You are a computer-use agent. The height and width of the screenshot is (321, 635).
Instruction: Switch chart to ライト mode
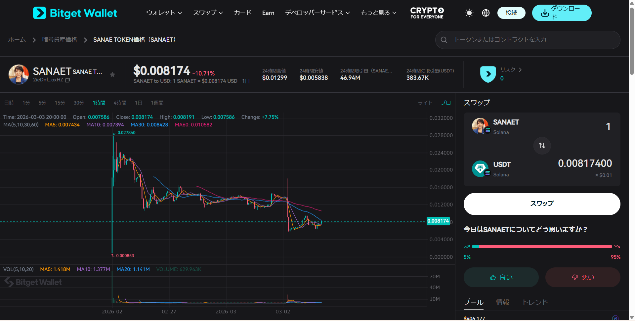[x=425, y=103]
